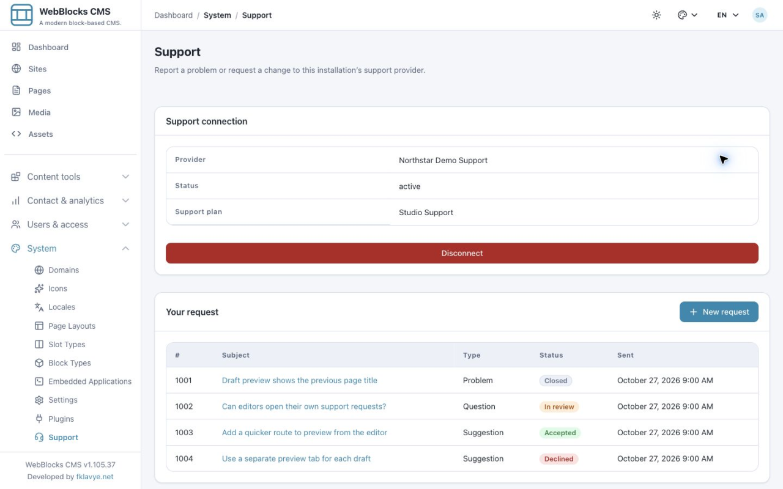The width and height of the screenshot is (783, 489).
Task: Go to Dashboard breadcrumb
Action: [x=173, y=15]
